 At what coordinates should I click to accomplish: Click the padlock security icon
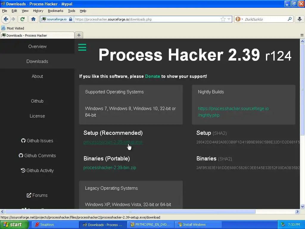tap(71, 19)
